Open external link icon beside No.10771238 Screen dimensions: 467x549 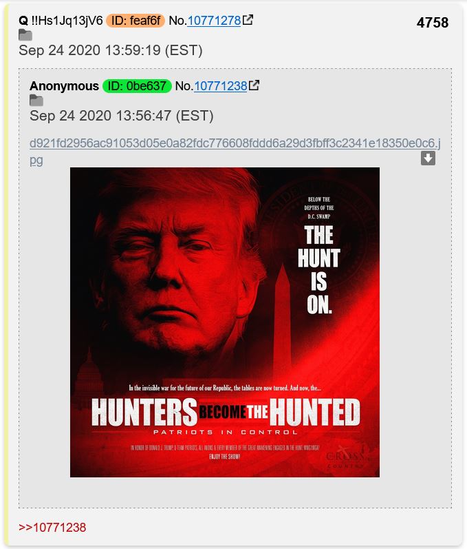(x=254, y=85)
